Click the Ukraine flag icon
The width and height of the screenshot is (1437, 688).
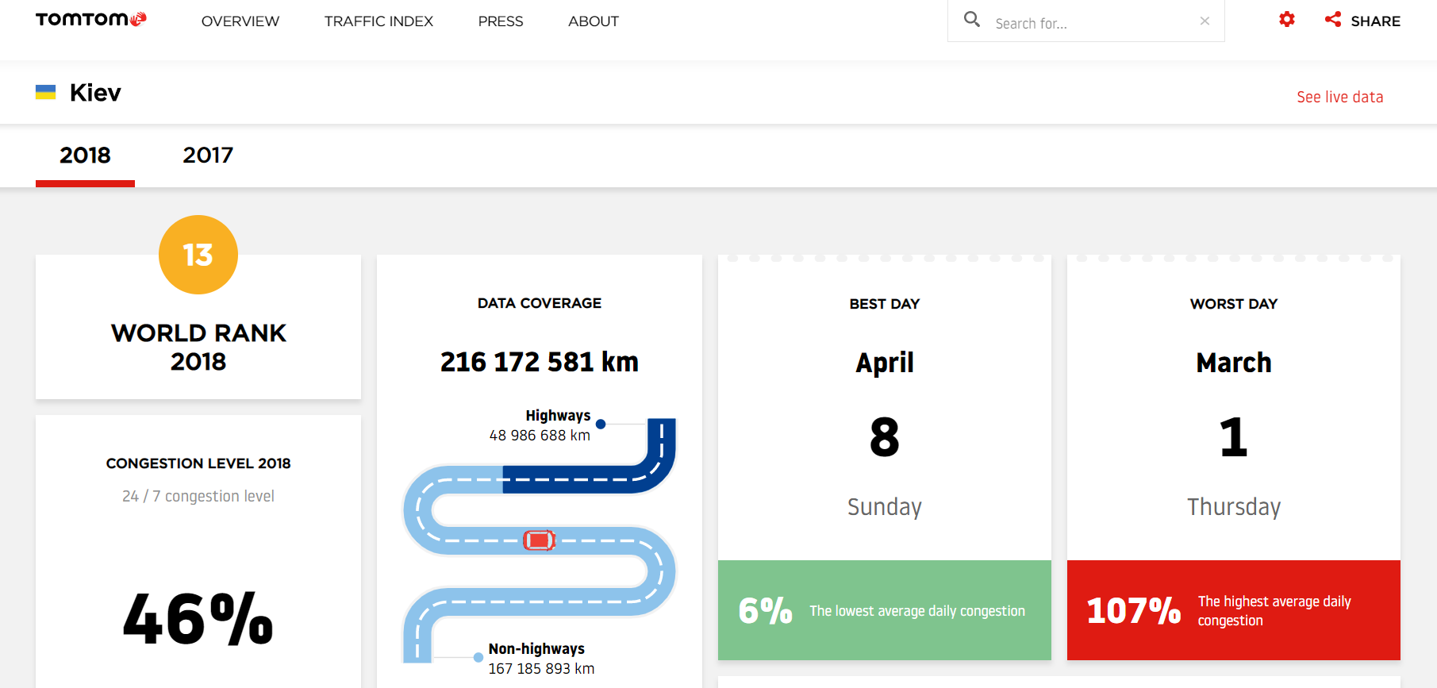click(46, 92)
